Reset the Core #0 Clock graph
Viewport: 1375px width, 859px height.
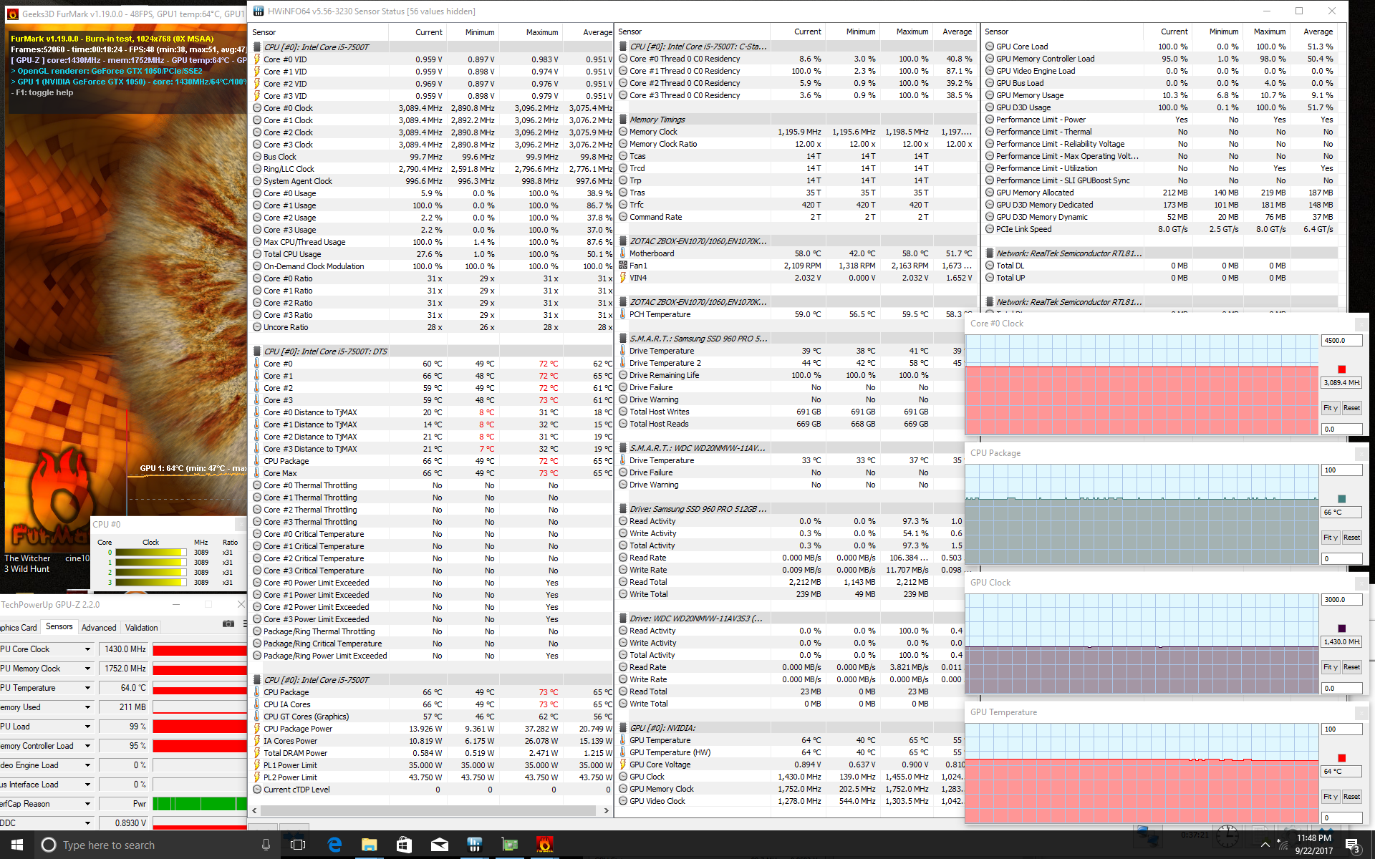[1351, 408]
